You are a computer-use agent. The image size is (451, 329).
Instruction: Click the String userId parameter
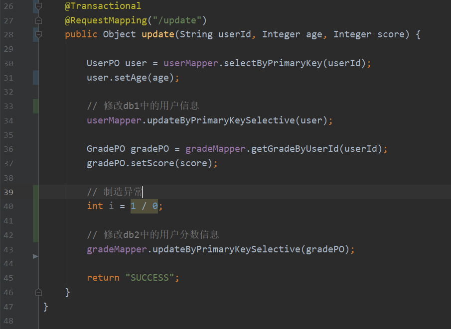pos(215,34)
